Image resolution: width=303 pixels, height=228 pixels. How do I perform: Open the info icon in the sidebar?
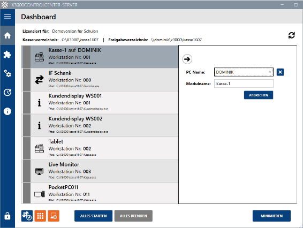7,111
